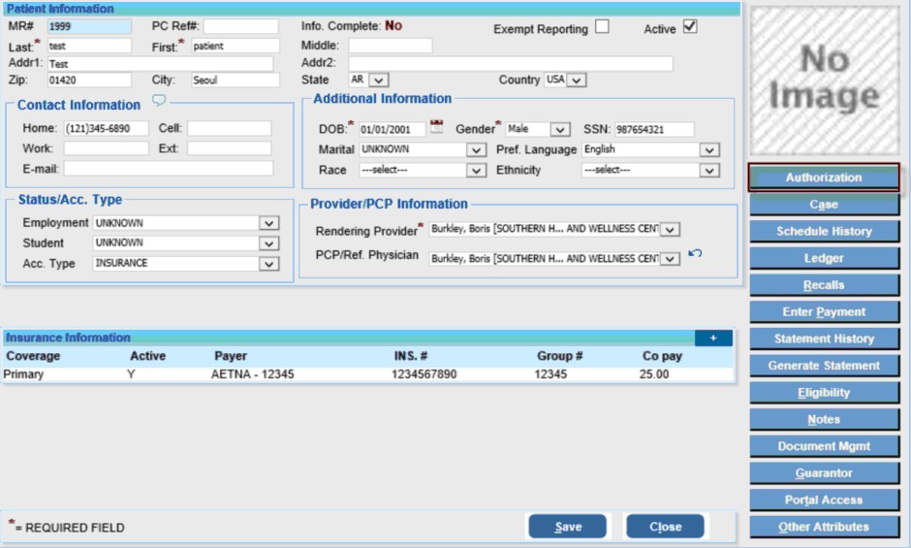The image size is (911, 548).
Task: Uncheck the Active checkbox
Action: pos(689,27)
